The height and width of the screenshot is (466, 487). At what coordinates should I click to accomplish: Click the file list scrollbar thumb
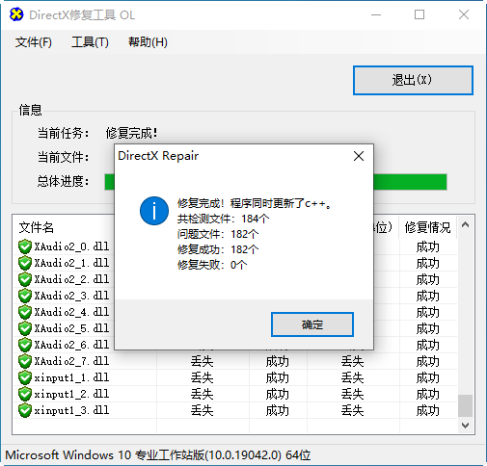click(465, 405)
